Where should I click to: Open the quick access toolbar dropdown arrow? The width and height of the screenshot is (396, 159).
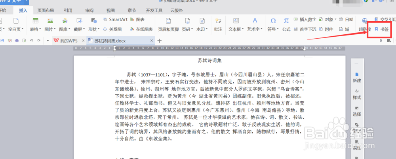point(48,41)
